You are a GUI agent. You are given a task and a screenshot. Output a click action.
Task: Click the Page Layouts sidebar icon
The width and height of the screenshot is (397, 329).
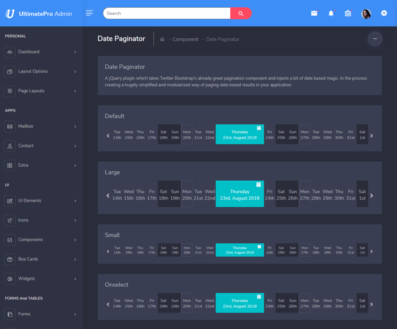[10, 91]
